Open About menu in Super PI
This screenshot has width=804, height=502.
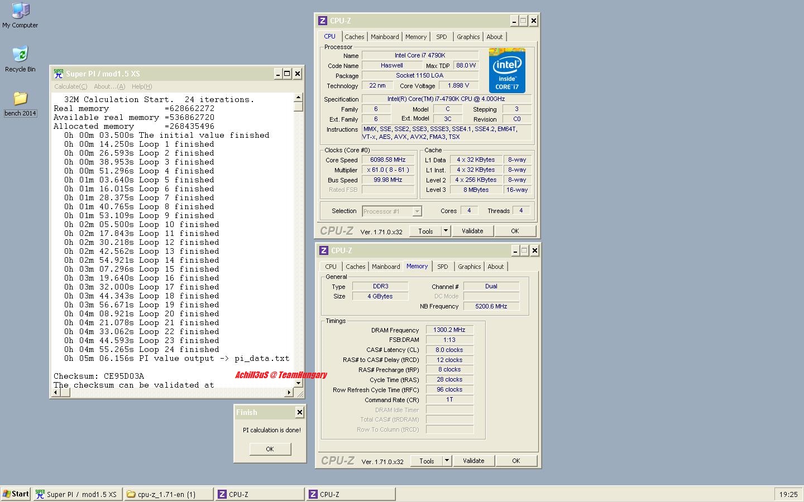pos(109,86)
